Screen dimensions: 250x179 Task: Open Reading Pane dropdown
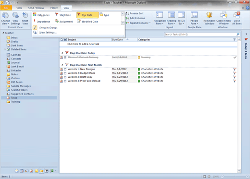tap(172, 18)
